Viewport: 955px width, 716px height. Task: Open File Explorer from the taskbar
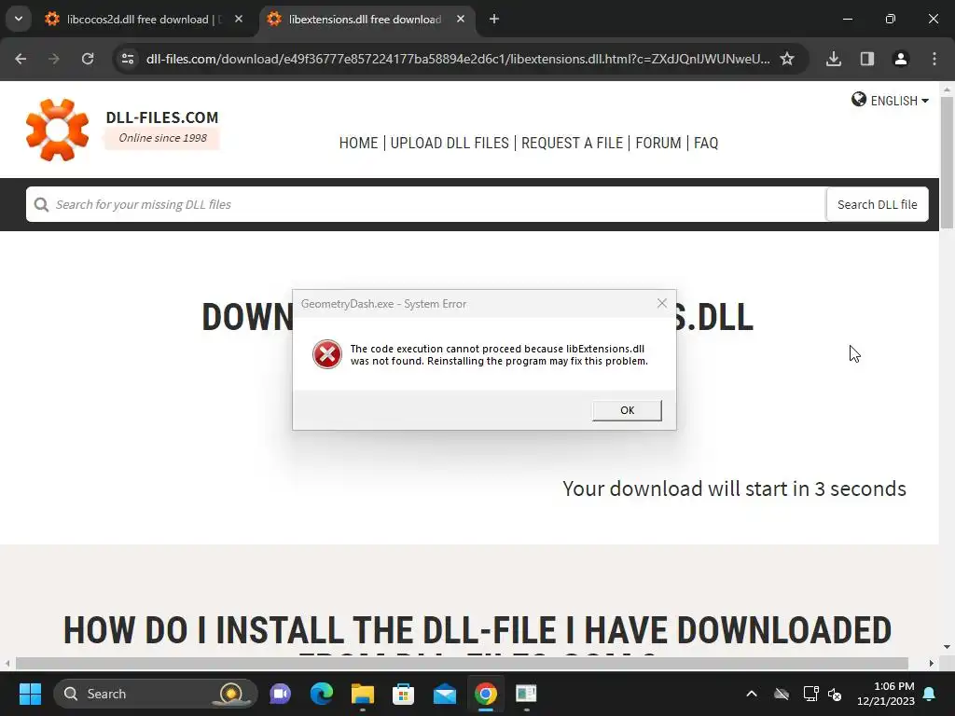363,694
